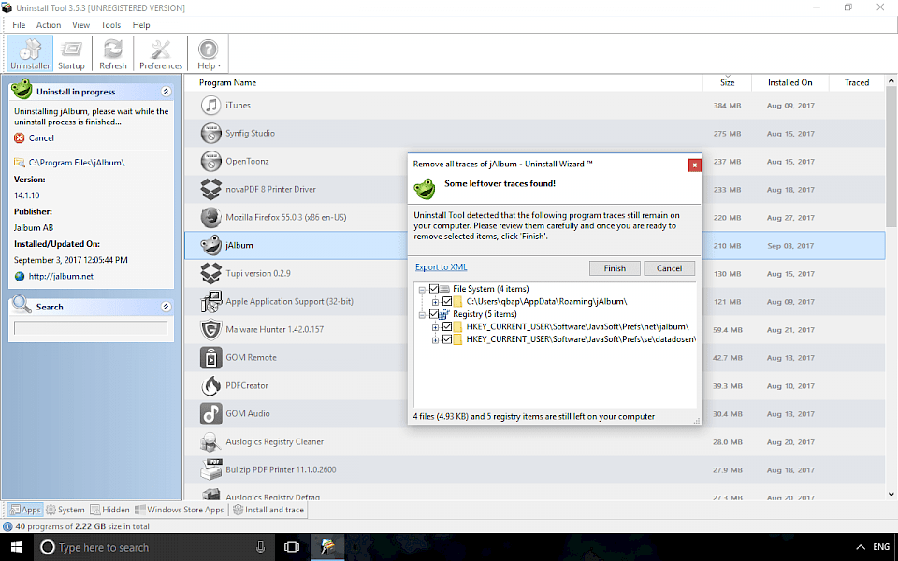Toggle the File System (4 items) checkbox
898x561 pixels.
tap(433, 289)
